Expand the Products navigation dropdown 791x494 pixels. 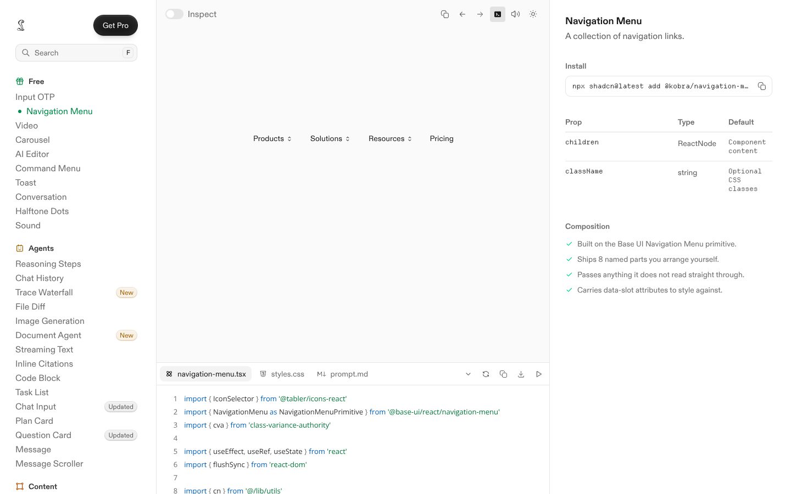click(x=272, y=139)
